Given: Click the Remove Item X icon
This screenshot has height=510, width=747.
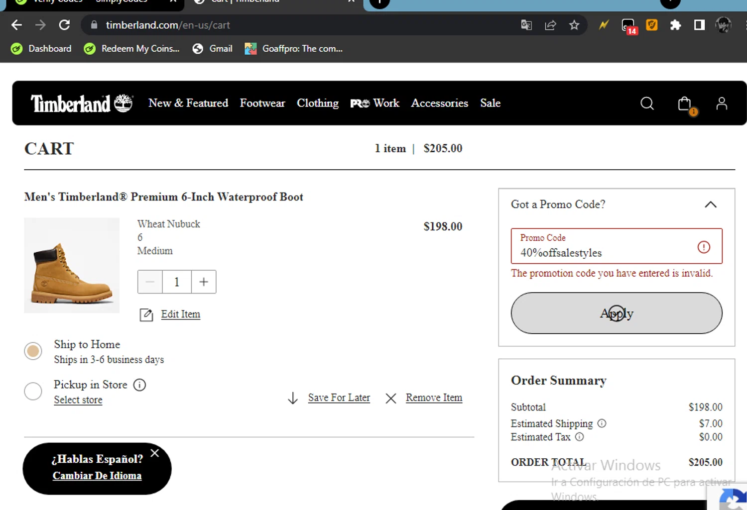Looking at the screenshot, I should [x=391, y=399].
